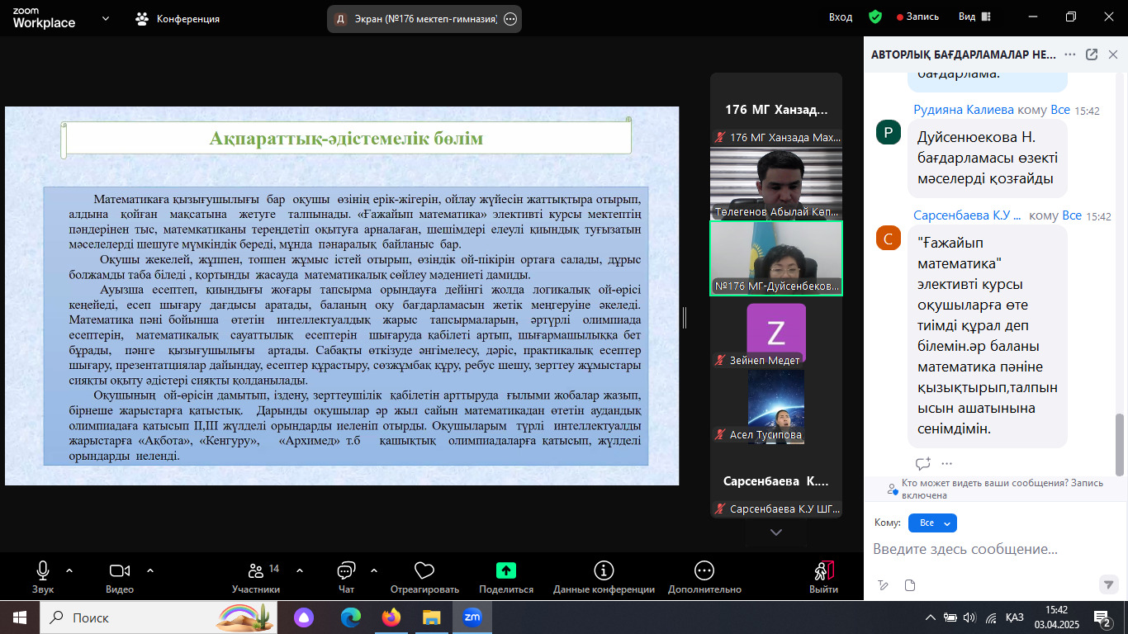Viewport: 1128px width, 634px height.
Task: Expand the down chevron below participant thumbnails
Action: [x=775, y=532]
